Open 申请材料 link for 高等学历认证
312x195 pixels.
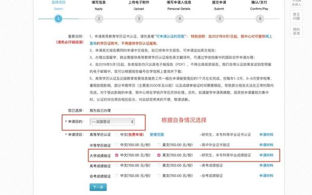(x=266, y=135)
